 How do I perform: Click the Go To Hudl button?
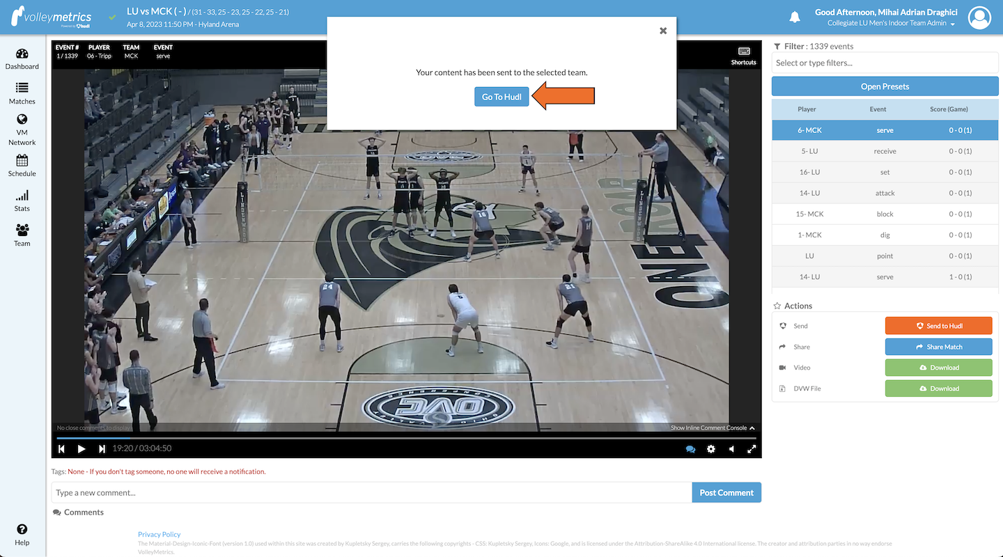tap(501, 96)
